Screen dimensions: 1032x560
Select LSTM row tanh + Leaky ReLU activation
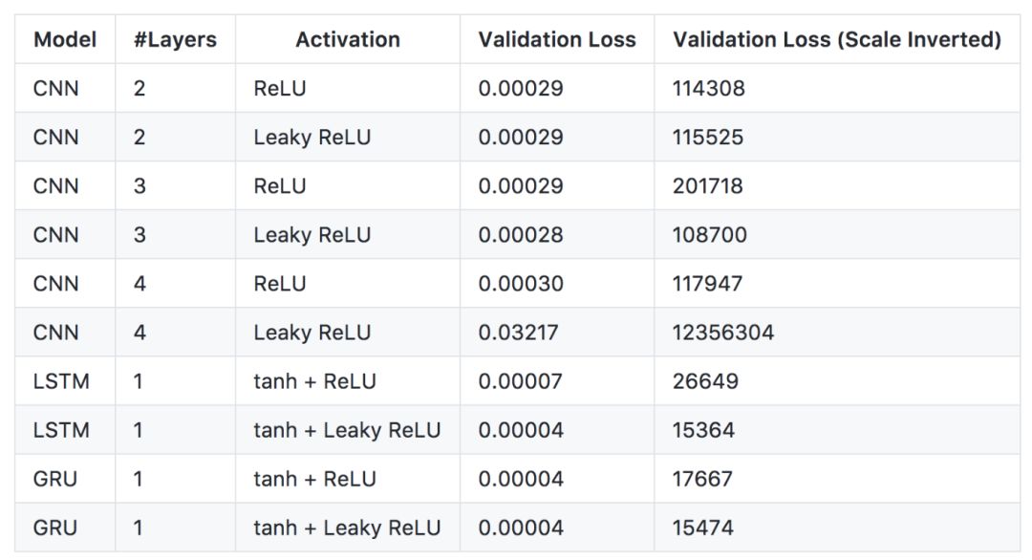347,430
